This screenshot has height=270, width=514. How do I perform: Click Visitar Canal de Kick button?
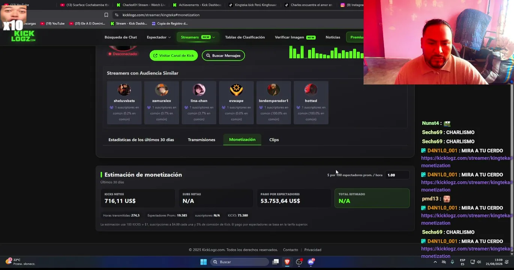point(174,55)
